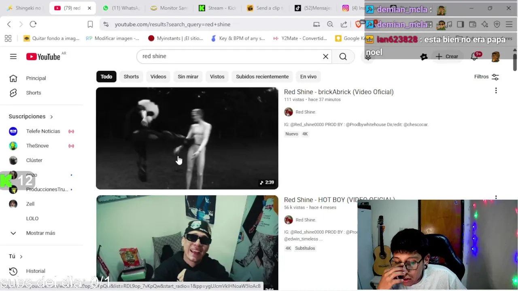Viewport: 518px width, 291px height.
Task: Select the Vistos filter chip
Action: pos(217,76)
